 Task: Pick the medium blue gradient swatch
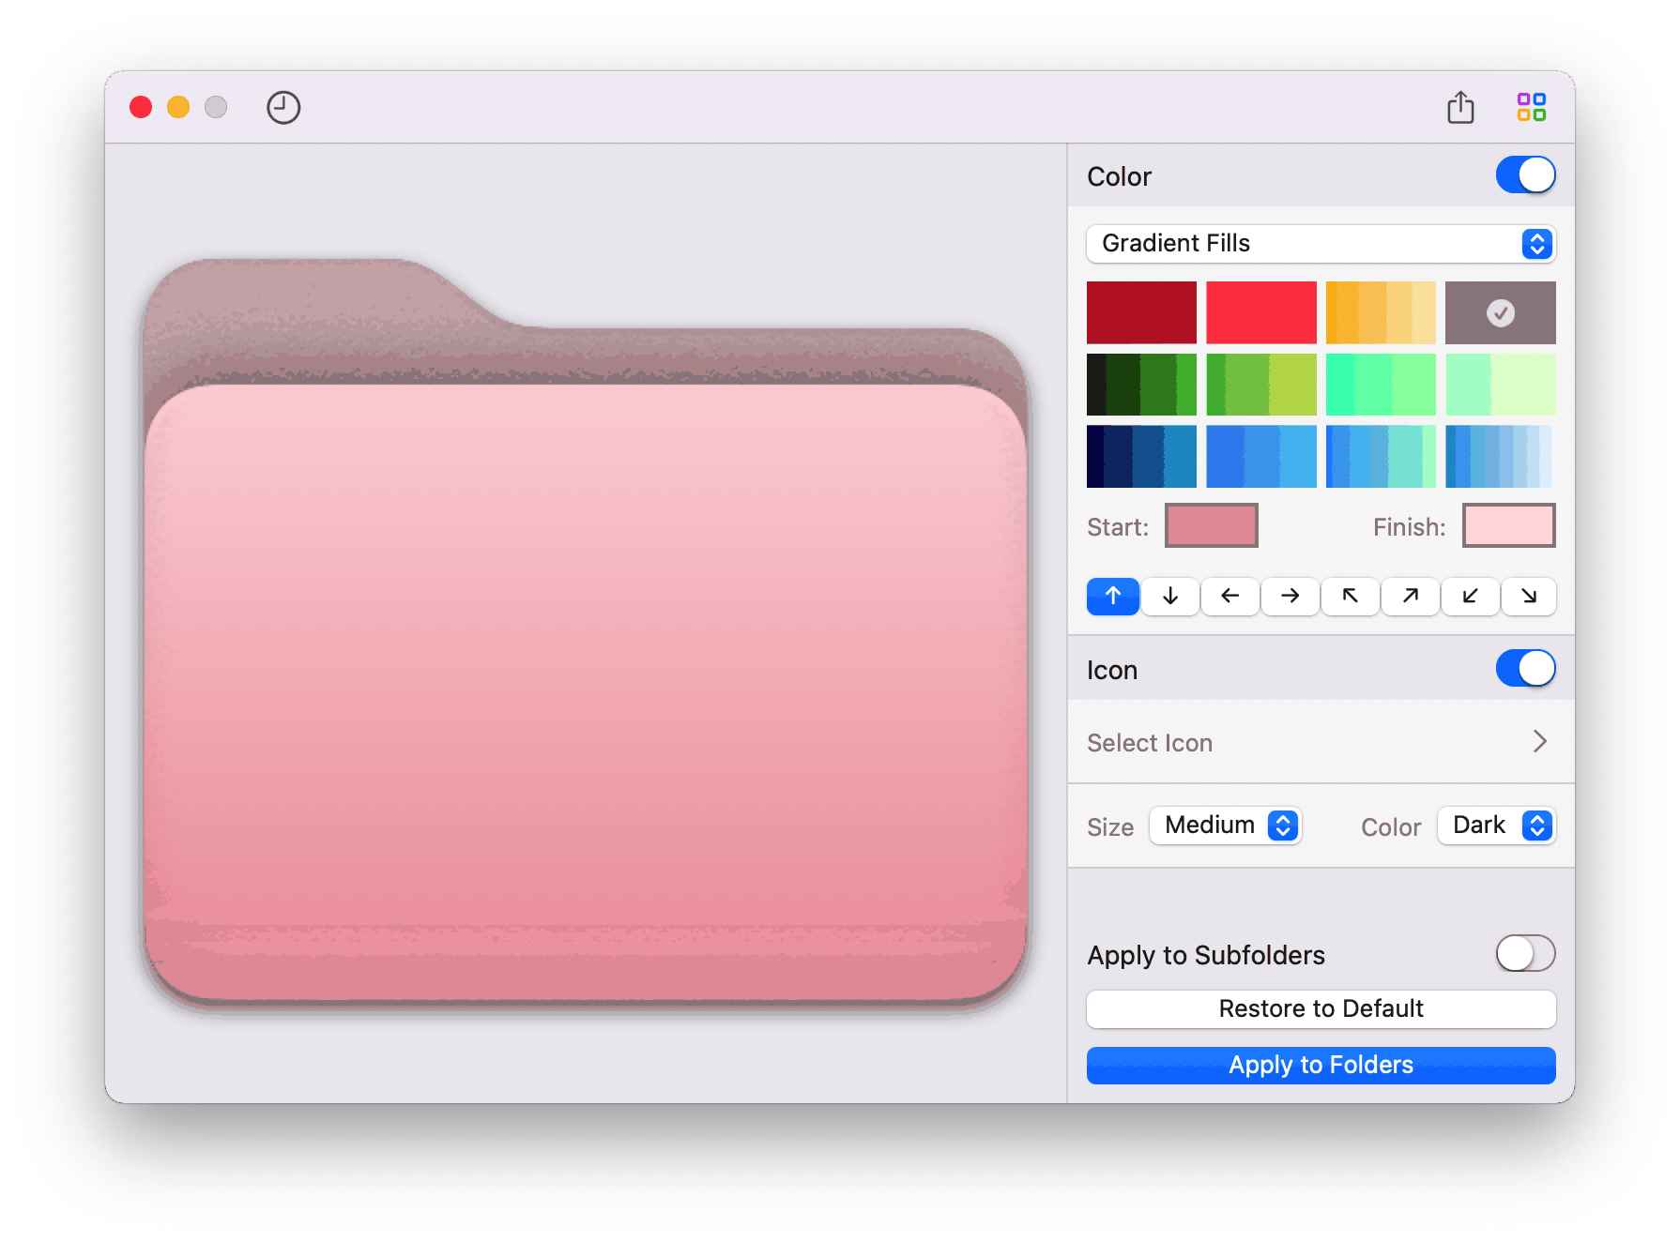pos(1261,456)
